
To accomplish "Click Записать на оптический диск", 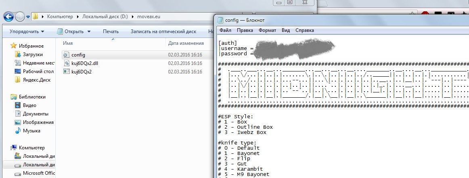I will pos(163,31).
